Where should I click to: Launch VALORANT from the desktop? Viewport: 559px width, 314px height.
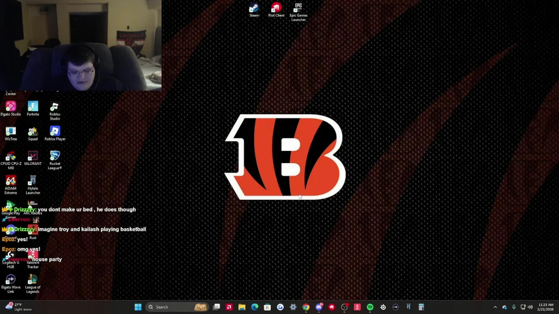click(x=33, y=159)
